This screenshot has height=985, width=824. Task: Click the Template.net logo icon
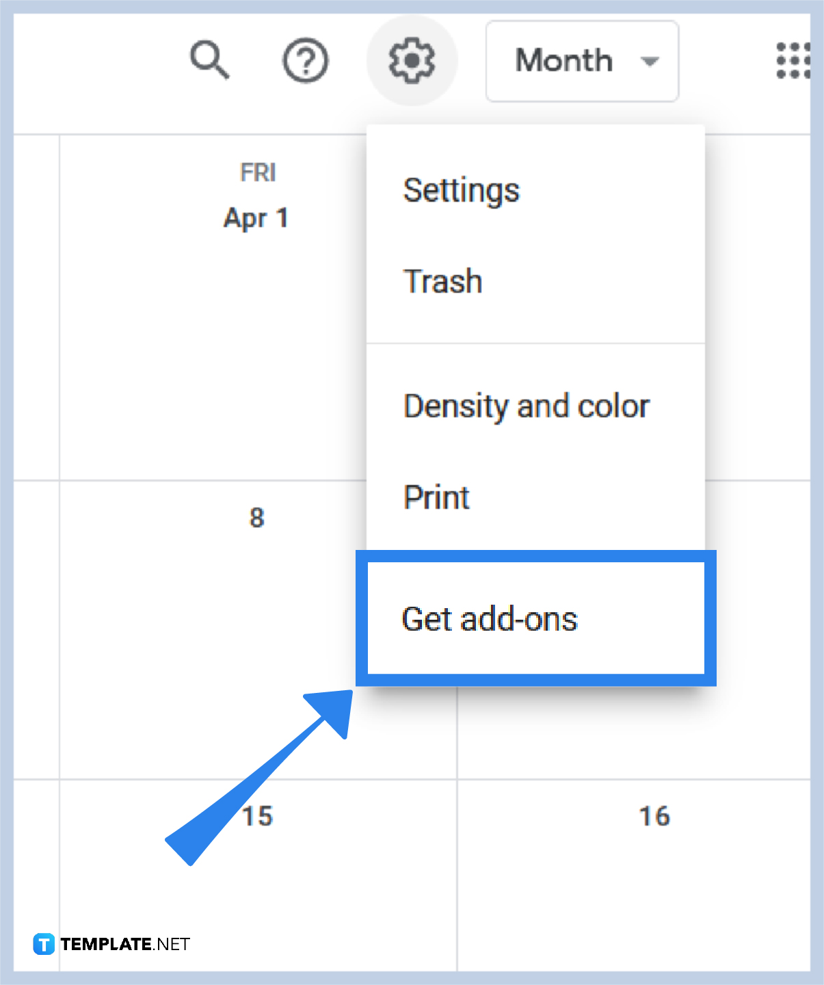43,944
